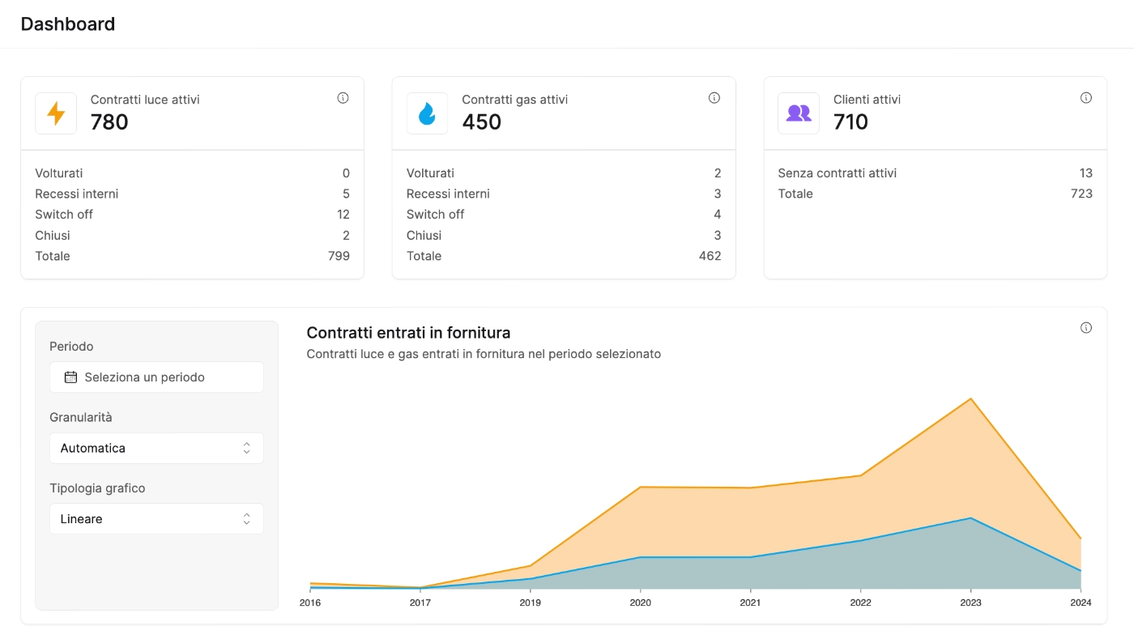Click the gas card Totale value 462
This screenshot has width=1134, height=639.
click(710, 256)
